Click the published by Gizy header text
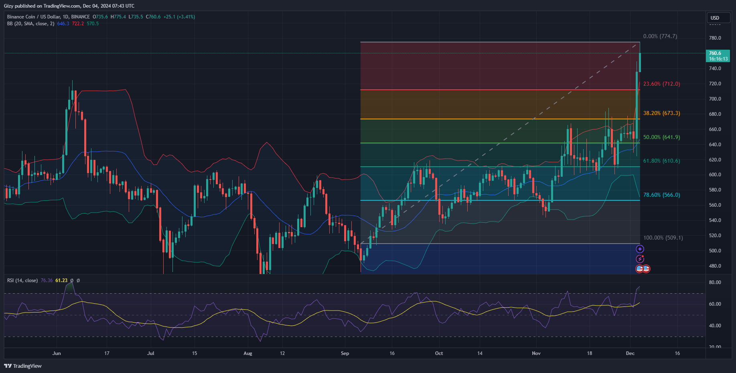This screenshot has height=373, width=736. [x=69, y=6]
